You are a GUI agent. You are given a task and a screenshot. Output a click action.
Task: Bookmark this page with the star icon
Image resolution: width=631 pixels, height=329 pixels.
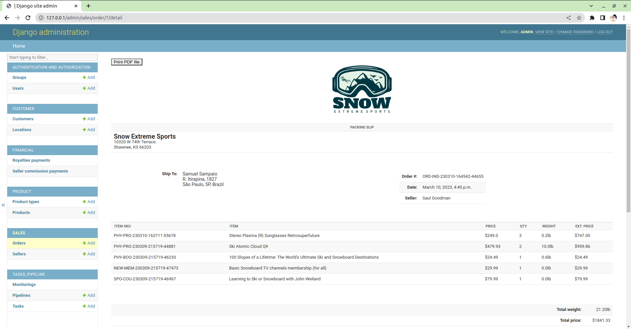[x=579, y=18]
